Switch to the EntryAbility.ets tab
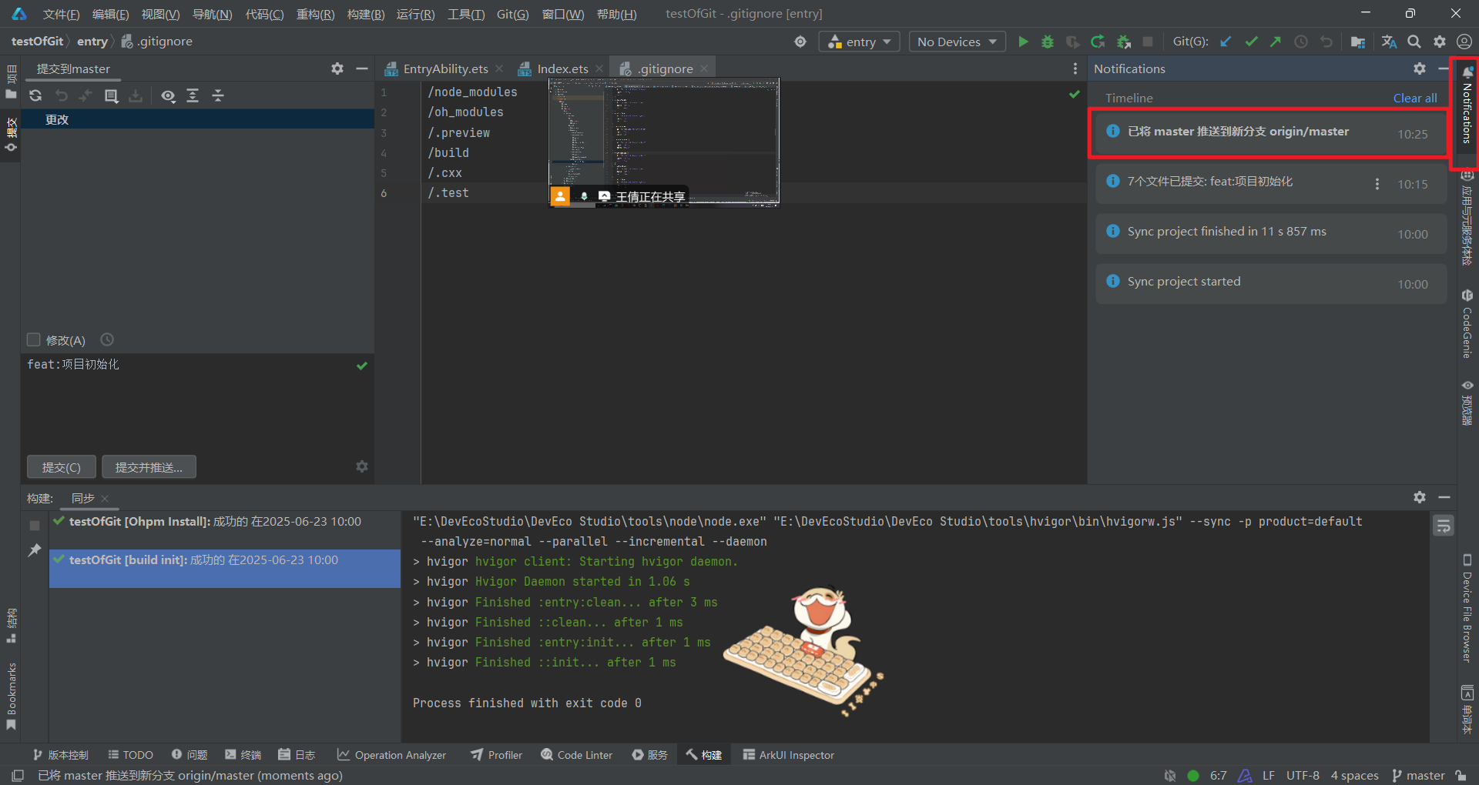Screen dimensions: 1479x785 click(x=444, y=68)
